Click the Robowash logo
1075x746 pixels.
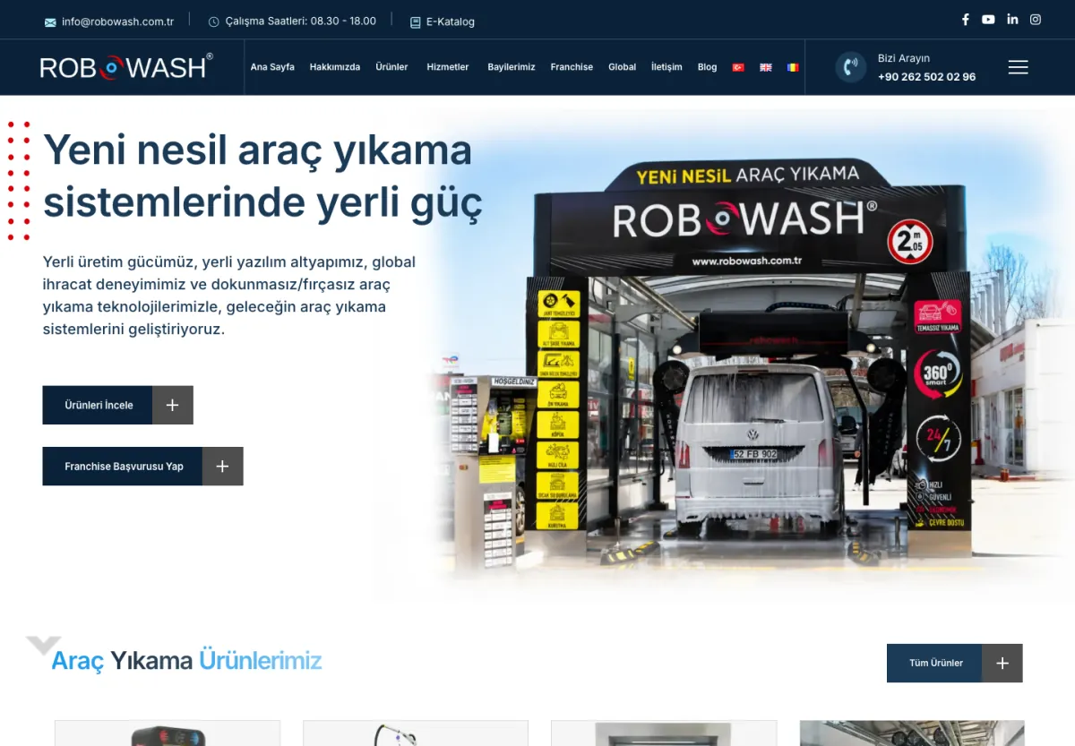tap(126, 67)
